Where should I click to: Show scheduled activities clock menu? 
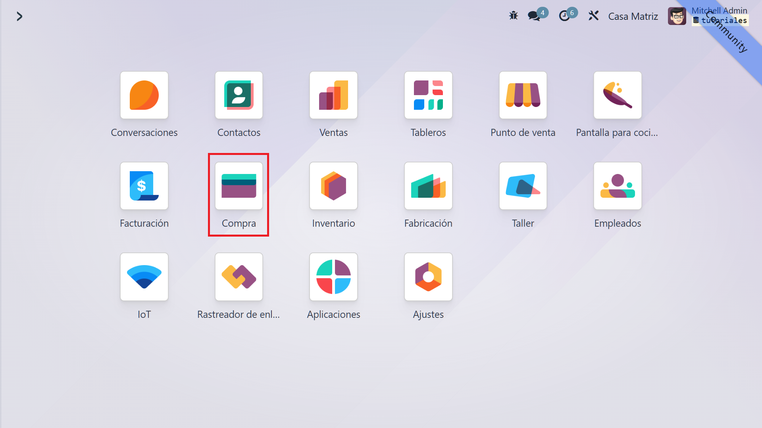pos(564,16)
